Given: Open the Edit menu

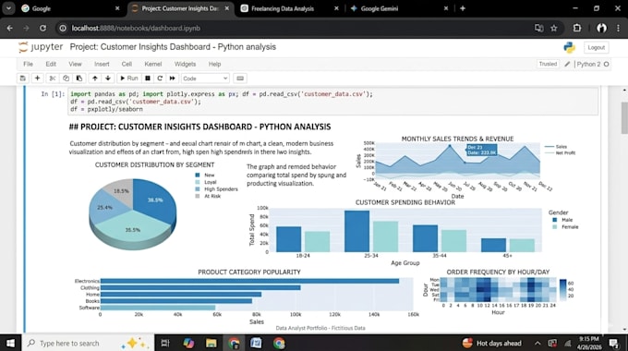Looking at the screenshot, I should (x=51, y=64).
